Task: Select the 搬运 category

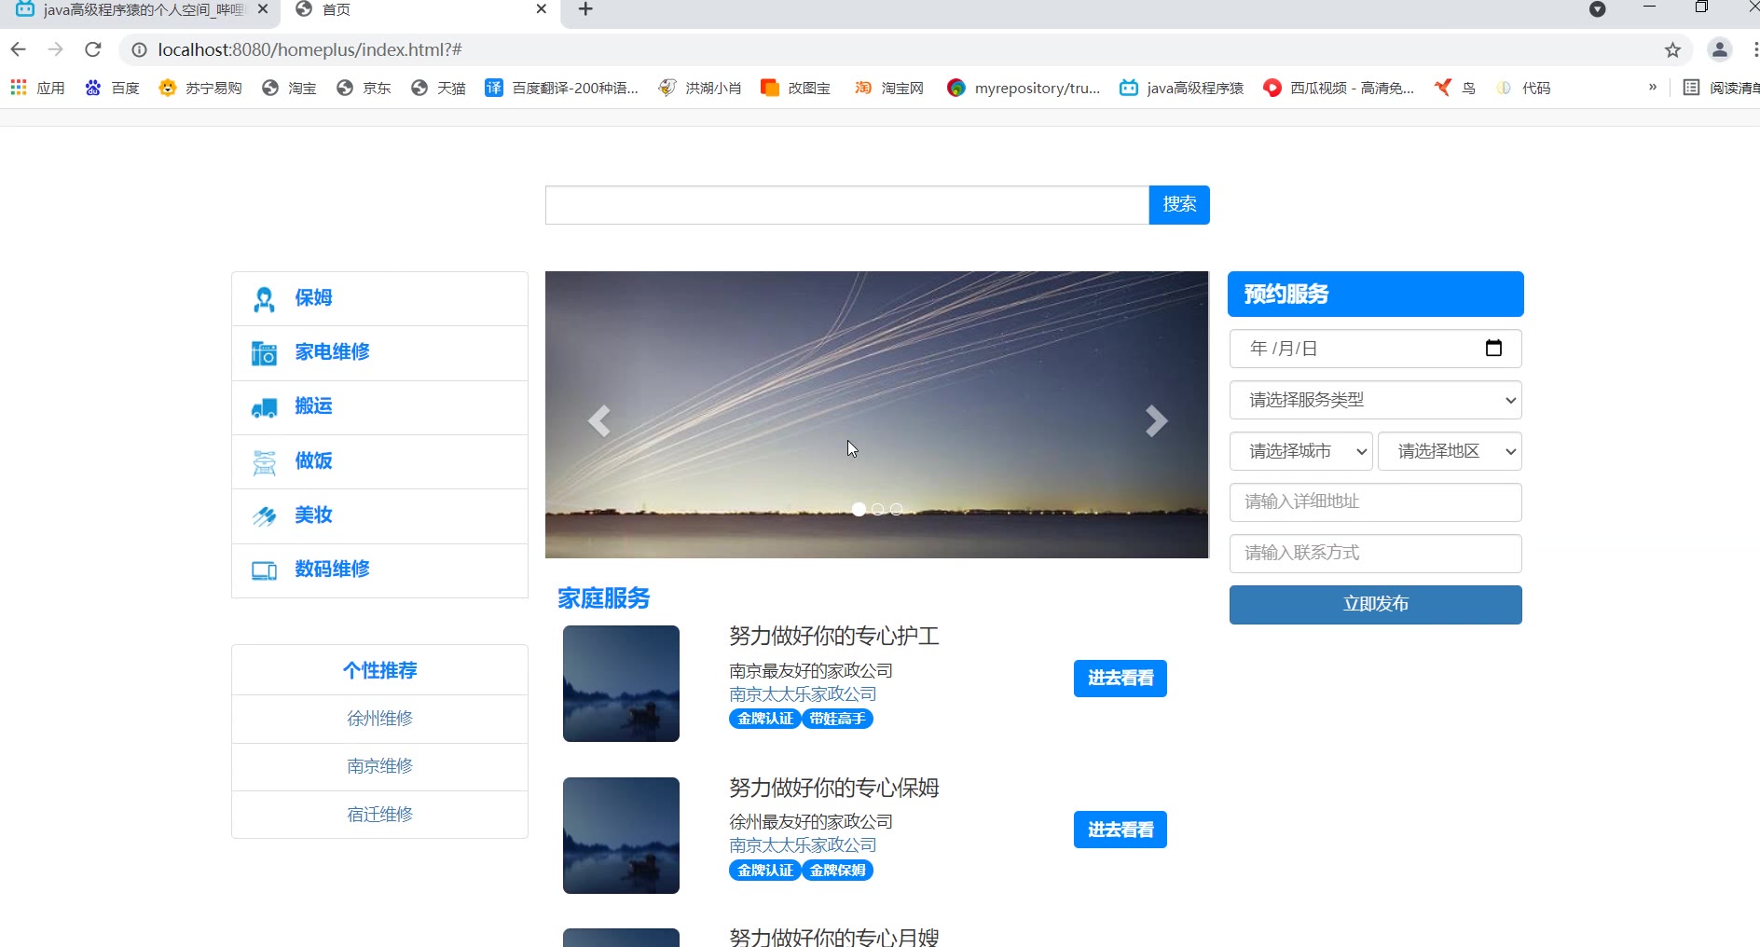Action: 379,407
